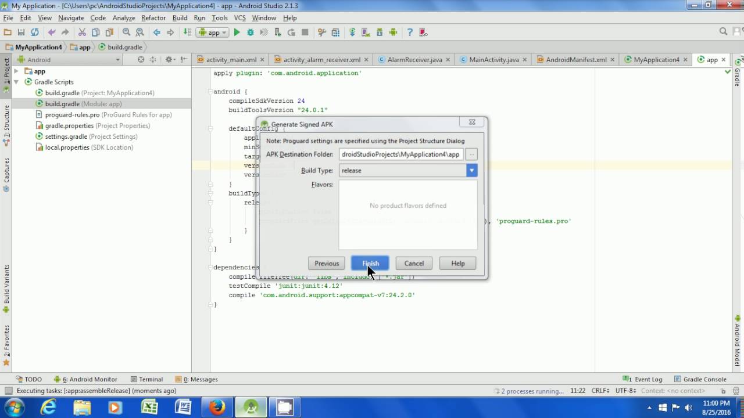
Task: Click the Redo arrow in toolbar
Action: [x=65, y=33]
